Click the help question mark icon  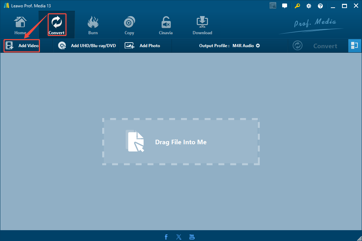coord(320,6)
